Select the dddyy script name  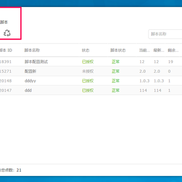[30, 81]
